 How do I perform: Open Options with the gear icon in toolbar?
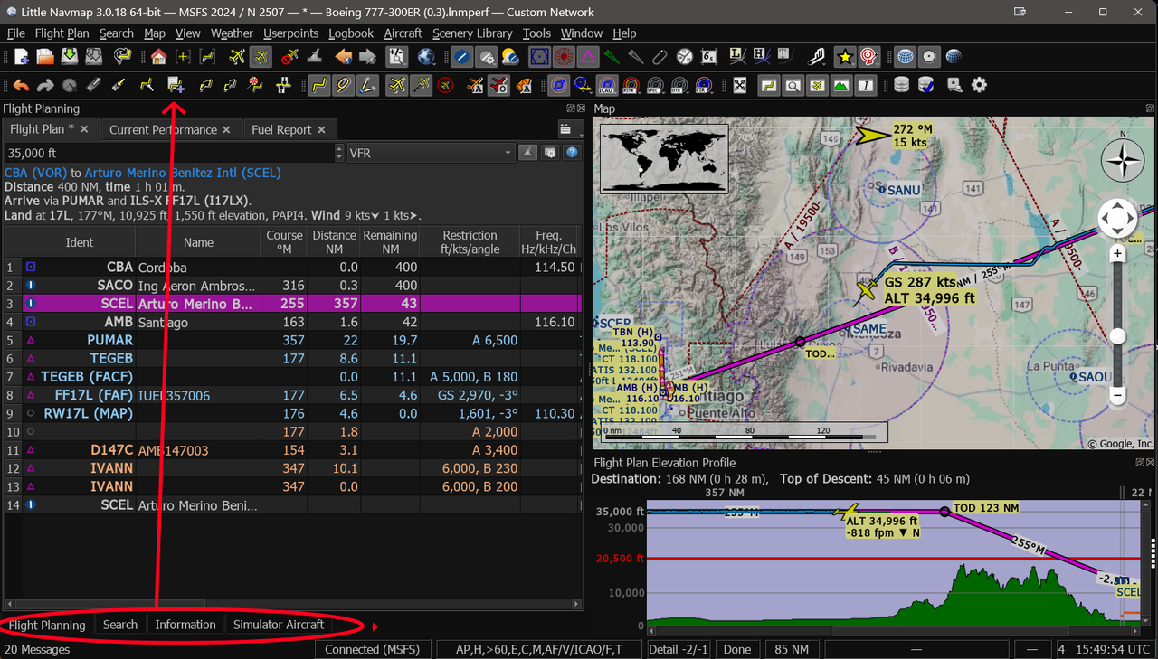(979, 86)
